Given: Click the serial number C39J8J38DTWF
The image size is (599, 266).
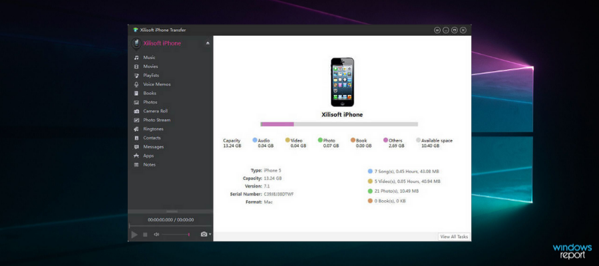Looking at the screenshot, I should 279,194.
